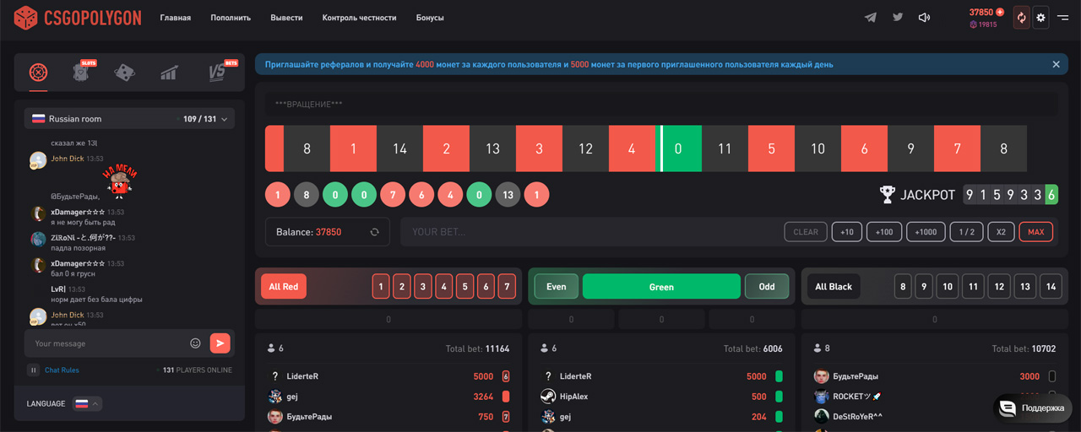Pause chat with the pause button

point(34,370)
